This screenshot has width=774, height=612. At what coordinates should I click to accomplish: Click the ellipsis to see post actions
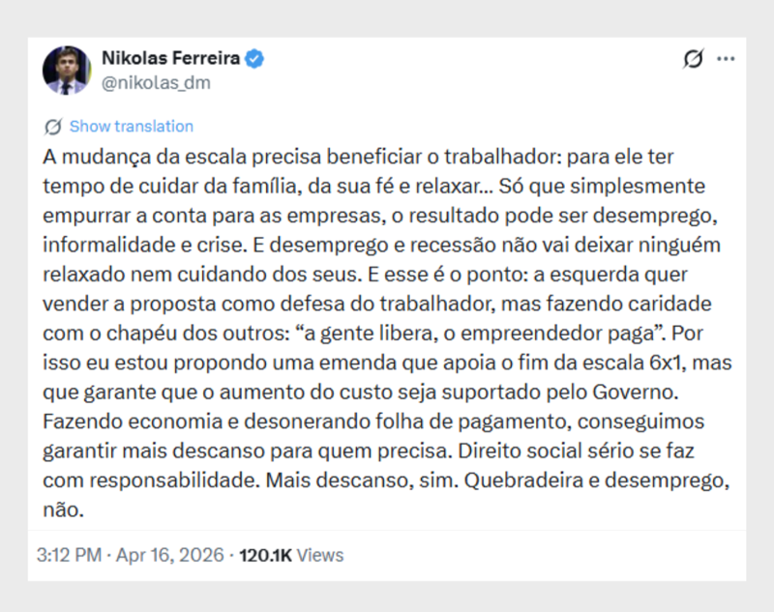point(726,58)
